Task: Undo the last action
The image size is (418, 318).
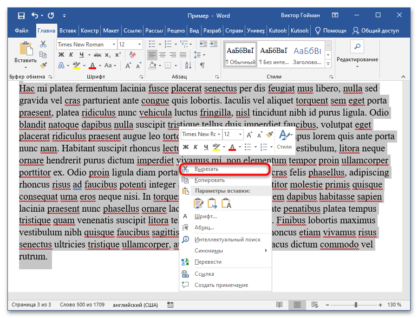Action: coord(35,15)
